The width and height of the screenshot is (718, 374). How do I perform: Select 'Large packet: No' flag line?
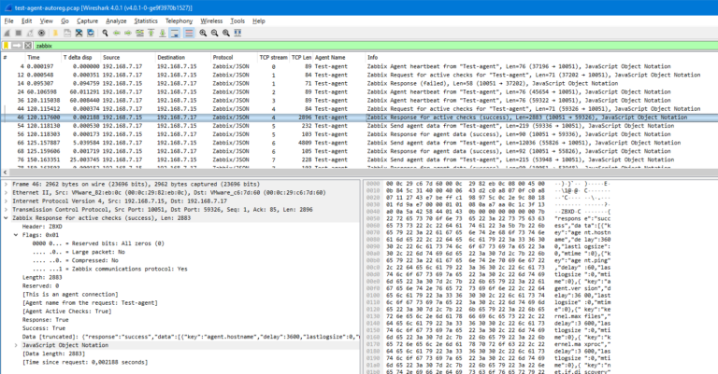coord(79,252)
